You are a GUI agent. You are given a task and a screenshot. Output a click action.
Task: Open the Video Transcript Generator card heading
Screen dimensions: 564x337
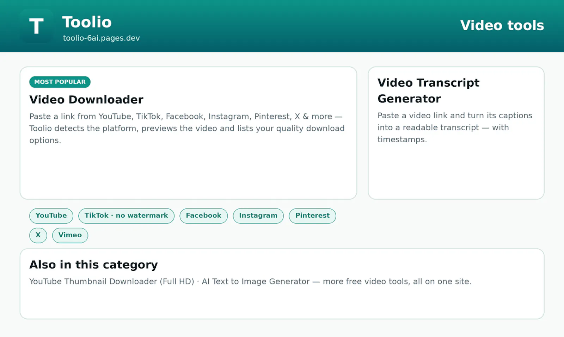pos(428,91)
